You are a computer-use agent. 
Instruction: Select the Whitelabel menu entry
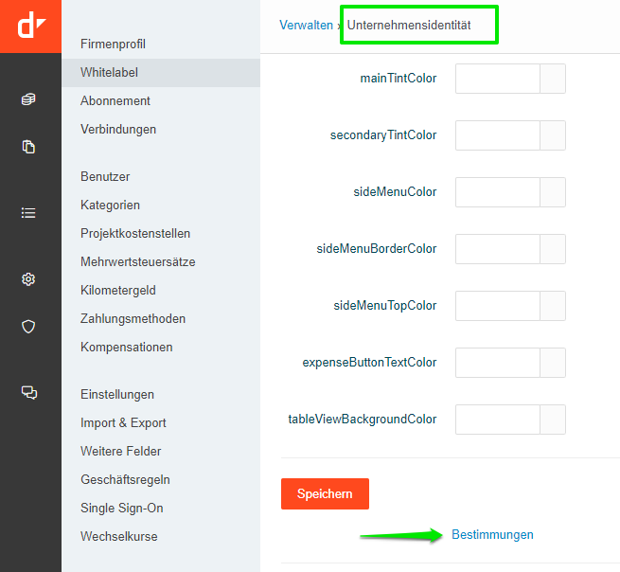[x=110, y=73]
